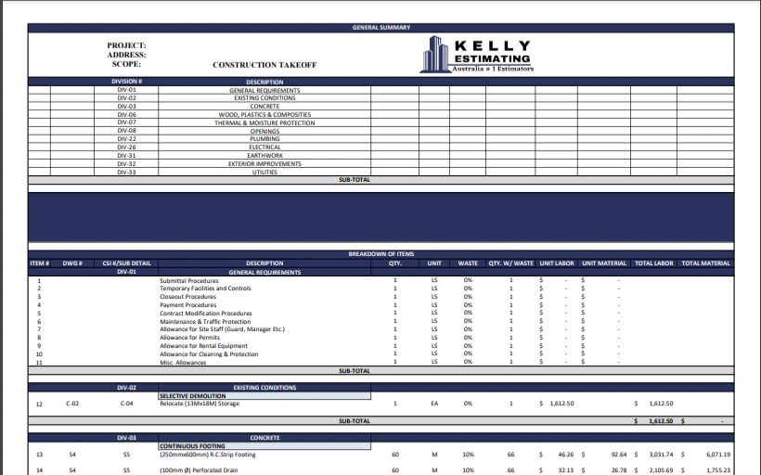Click the 'DIVISION #' column header

tap(126, 82)
